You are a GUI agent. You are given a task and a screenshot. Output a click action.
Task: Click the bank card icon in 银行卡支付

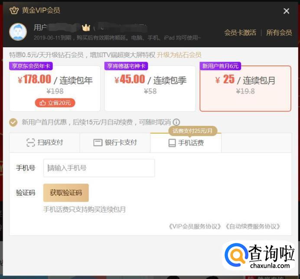[x=98, y=143]
